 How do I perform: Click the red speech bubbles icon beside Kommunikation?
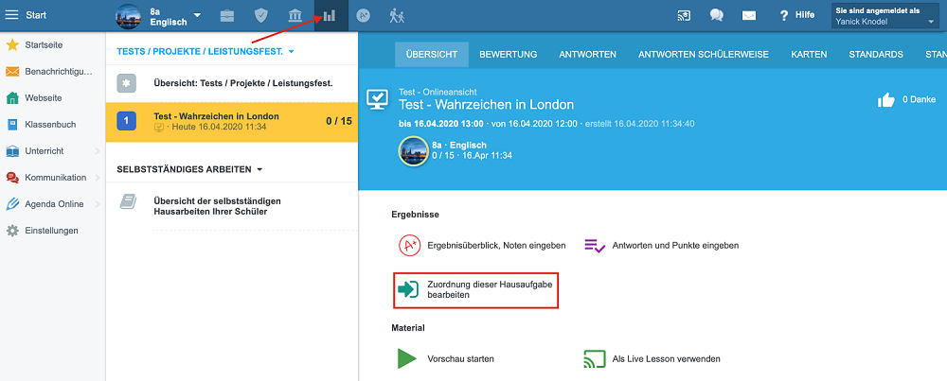(x=12, y=178)
